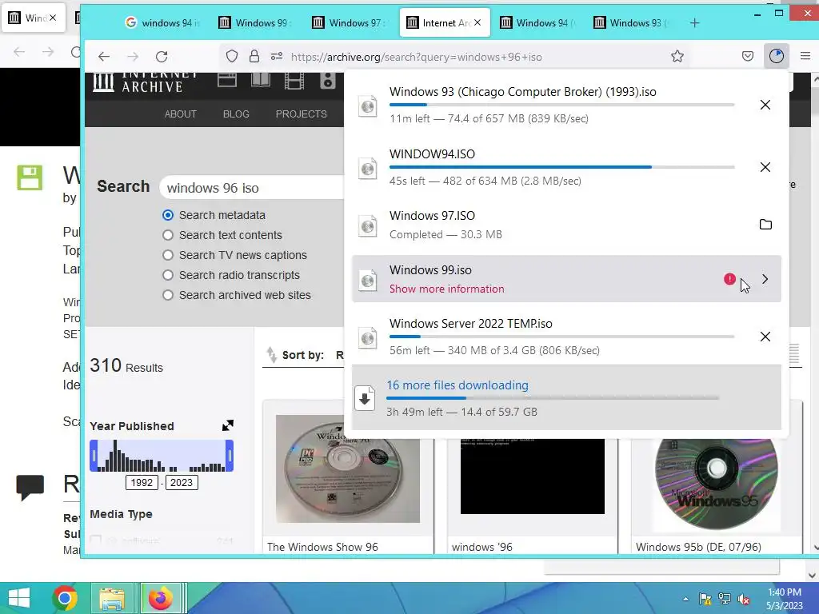
Task: Open the Pocket save icon in toolbar
Action: [748, 56]
